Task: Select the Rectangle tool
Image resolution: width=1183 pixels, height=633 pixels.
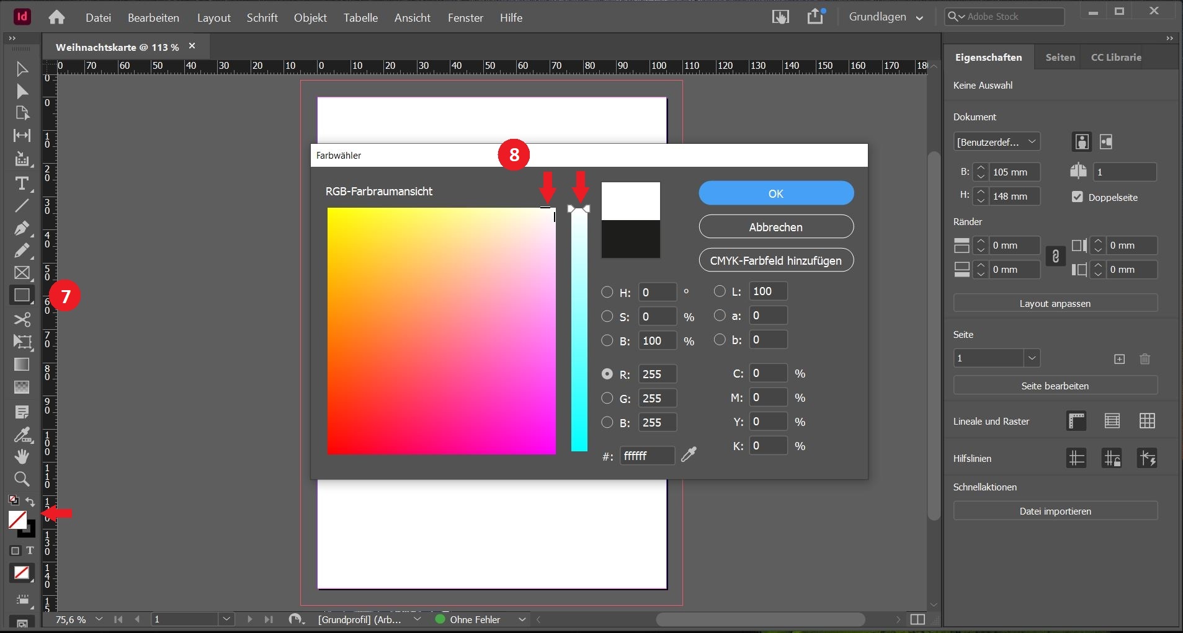Action: coord(22,296)
